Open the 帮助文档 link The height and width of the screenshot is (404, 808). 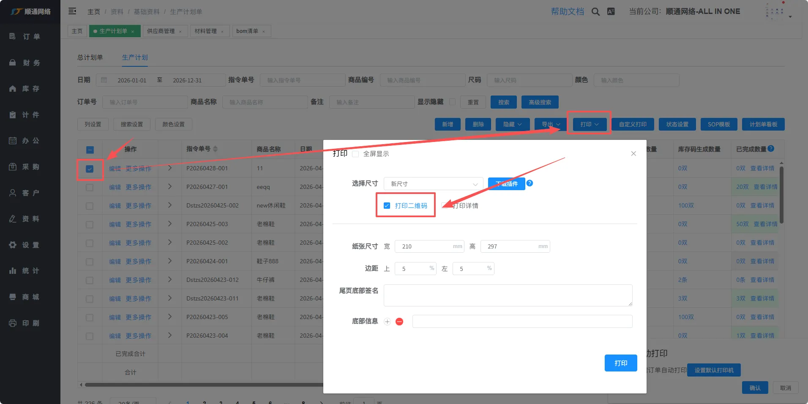(x=567, y=12)
